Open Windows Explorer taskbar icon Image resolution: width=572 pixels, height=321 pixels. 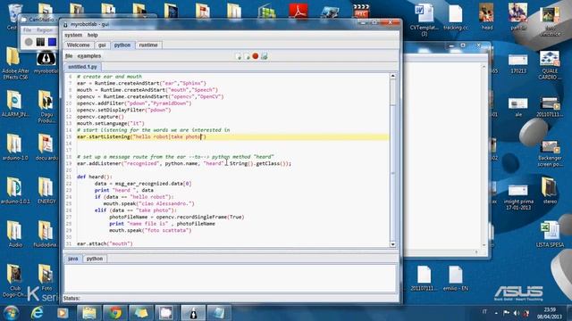89,313
